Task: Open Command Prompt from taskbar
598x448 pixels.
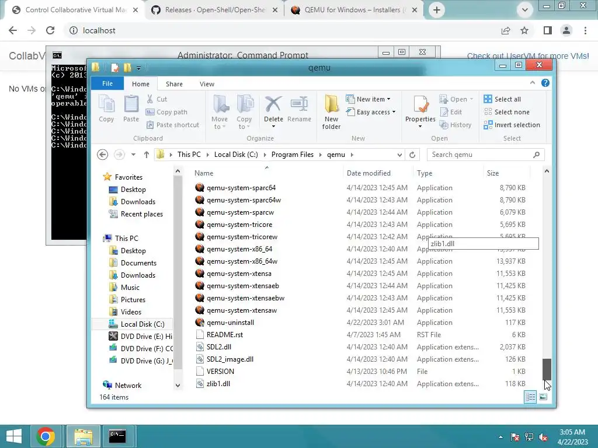Action: pyautogui.click(x=117, y=436)
